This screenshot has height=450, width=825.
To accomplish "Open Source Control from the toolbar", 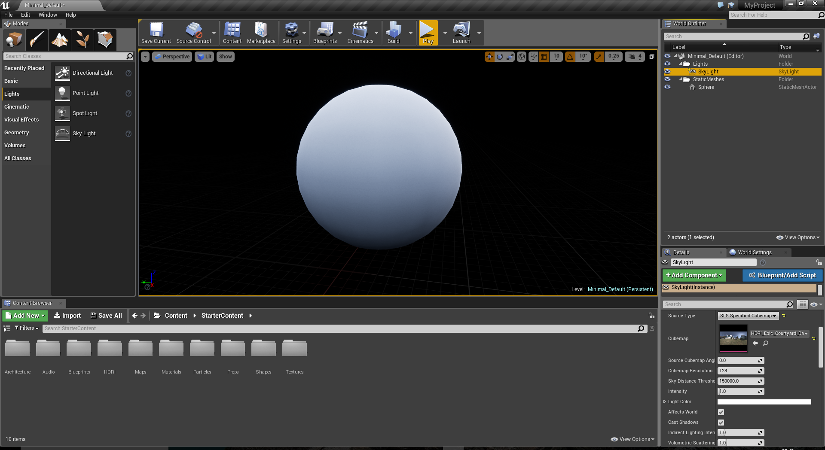I will tap(193, 33).
